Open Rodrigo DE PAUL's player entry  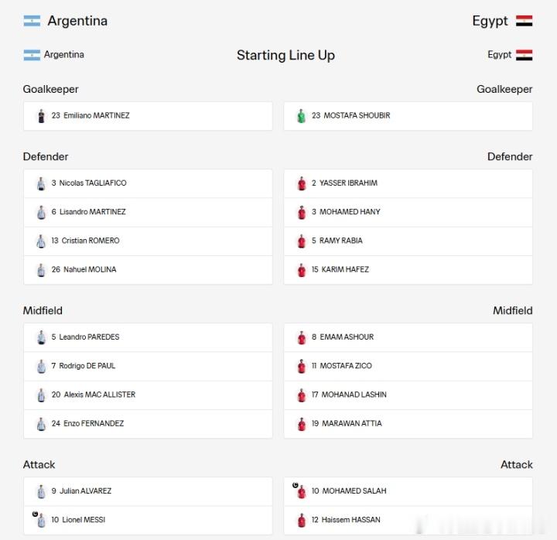tap(148, 366)
